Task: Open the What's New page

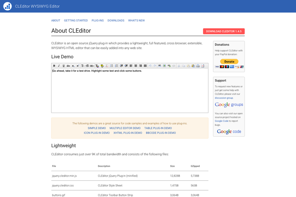Action: 137,20
